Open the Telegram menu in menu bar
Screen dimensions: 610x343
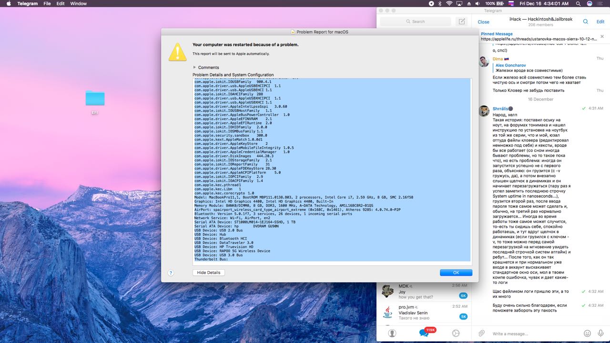(x=27, y=3)
